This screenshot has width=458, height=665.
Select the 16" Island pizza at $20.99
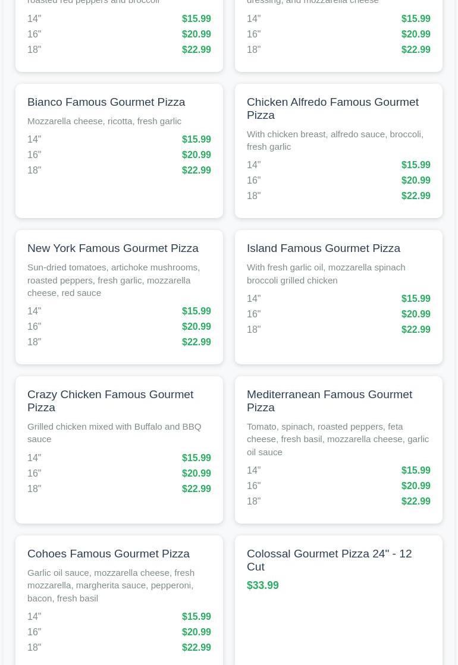338,314
